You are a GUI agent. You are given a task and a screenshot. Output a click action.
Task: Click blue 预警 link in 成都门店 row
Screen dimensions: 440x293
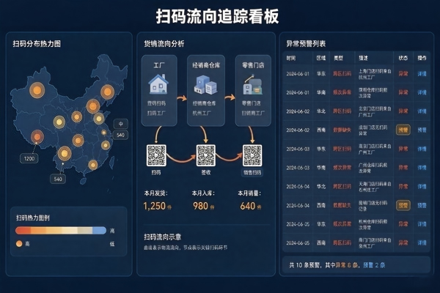coord(422,130)
